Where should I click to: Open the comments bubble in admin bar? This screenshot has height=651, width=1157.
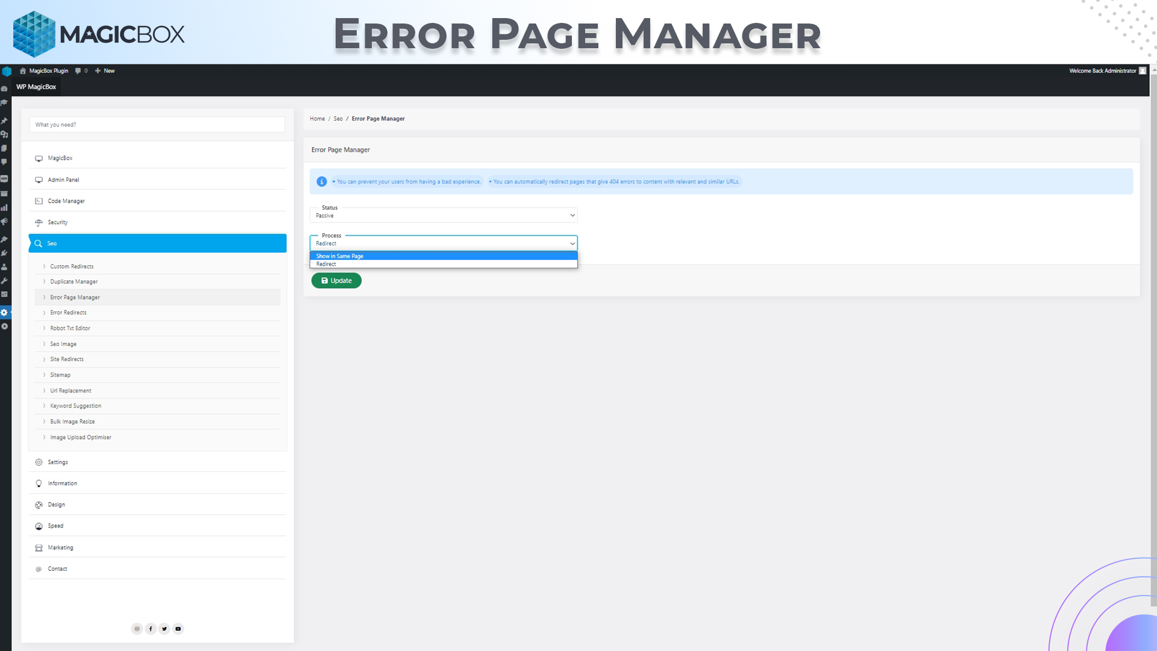tap(78, 71)
